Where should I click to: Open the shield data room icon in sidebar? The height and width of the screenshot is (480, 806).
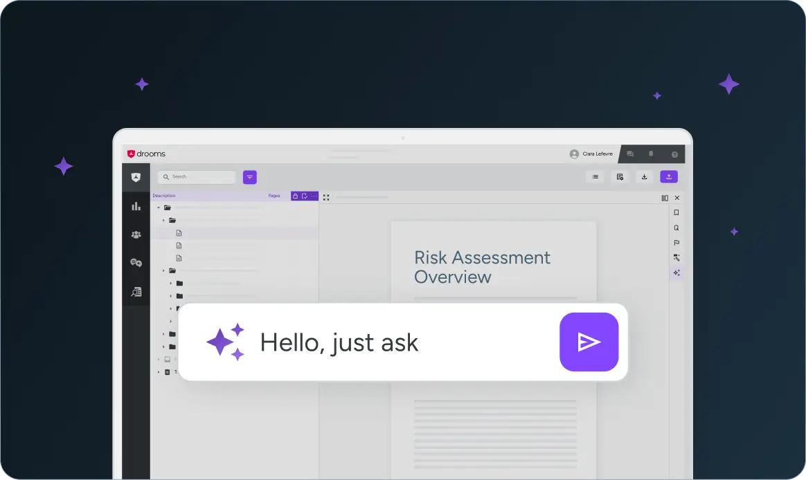pyautogui.click(x=136, y=178)
